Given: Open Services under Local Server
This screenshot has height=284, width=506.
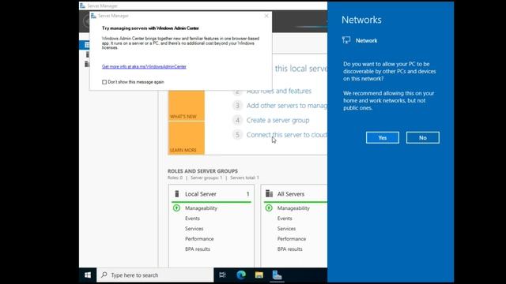Looking at the screenshot, I should click(194, 229).
